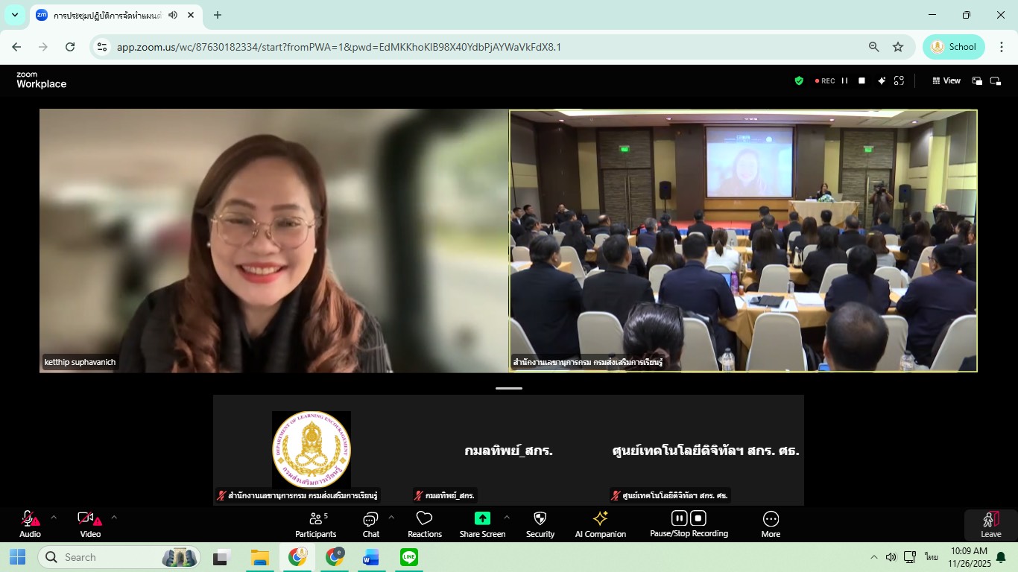1018x572 pixels.
Task: Leave the meeting
Action: click(990, 524)
